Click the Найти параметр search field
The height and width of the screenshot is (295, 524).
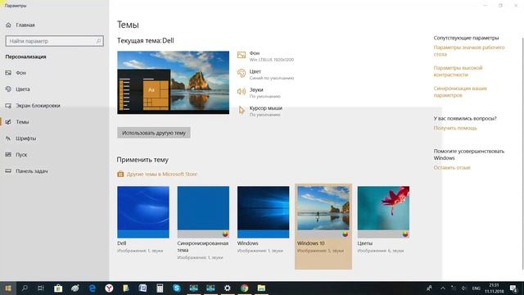tap(55, 41)
